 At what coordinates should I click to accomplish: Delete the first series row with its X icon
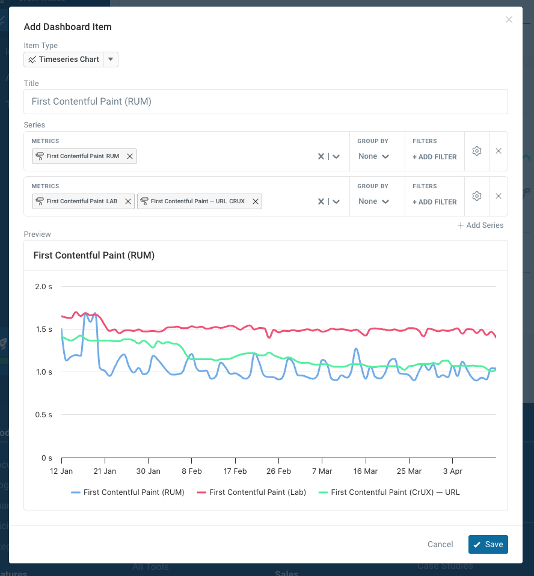click(499, 151)
